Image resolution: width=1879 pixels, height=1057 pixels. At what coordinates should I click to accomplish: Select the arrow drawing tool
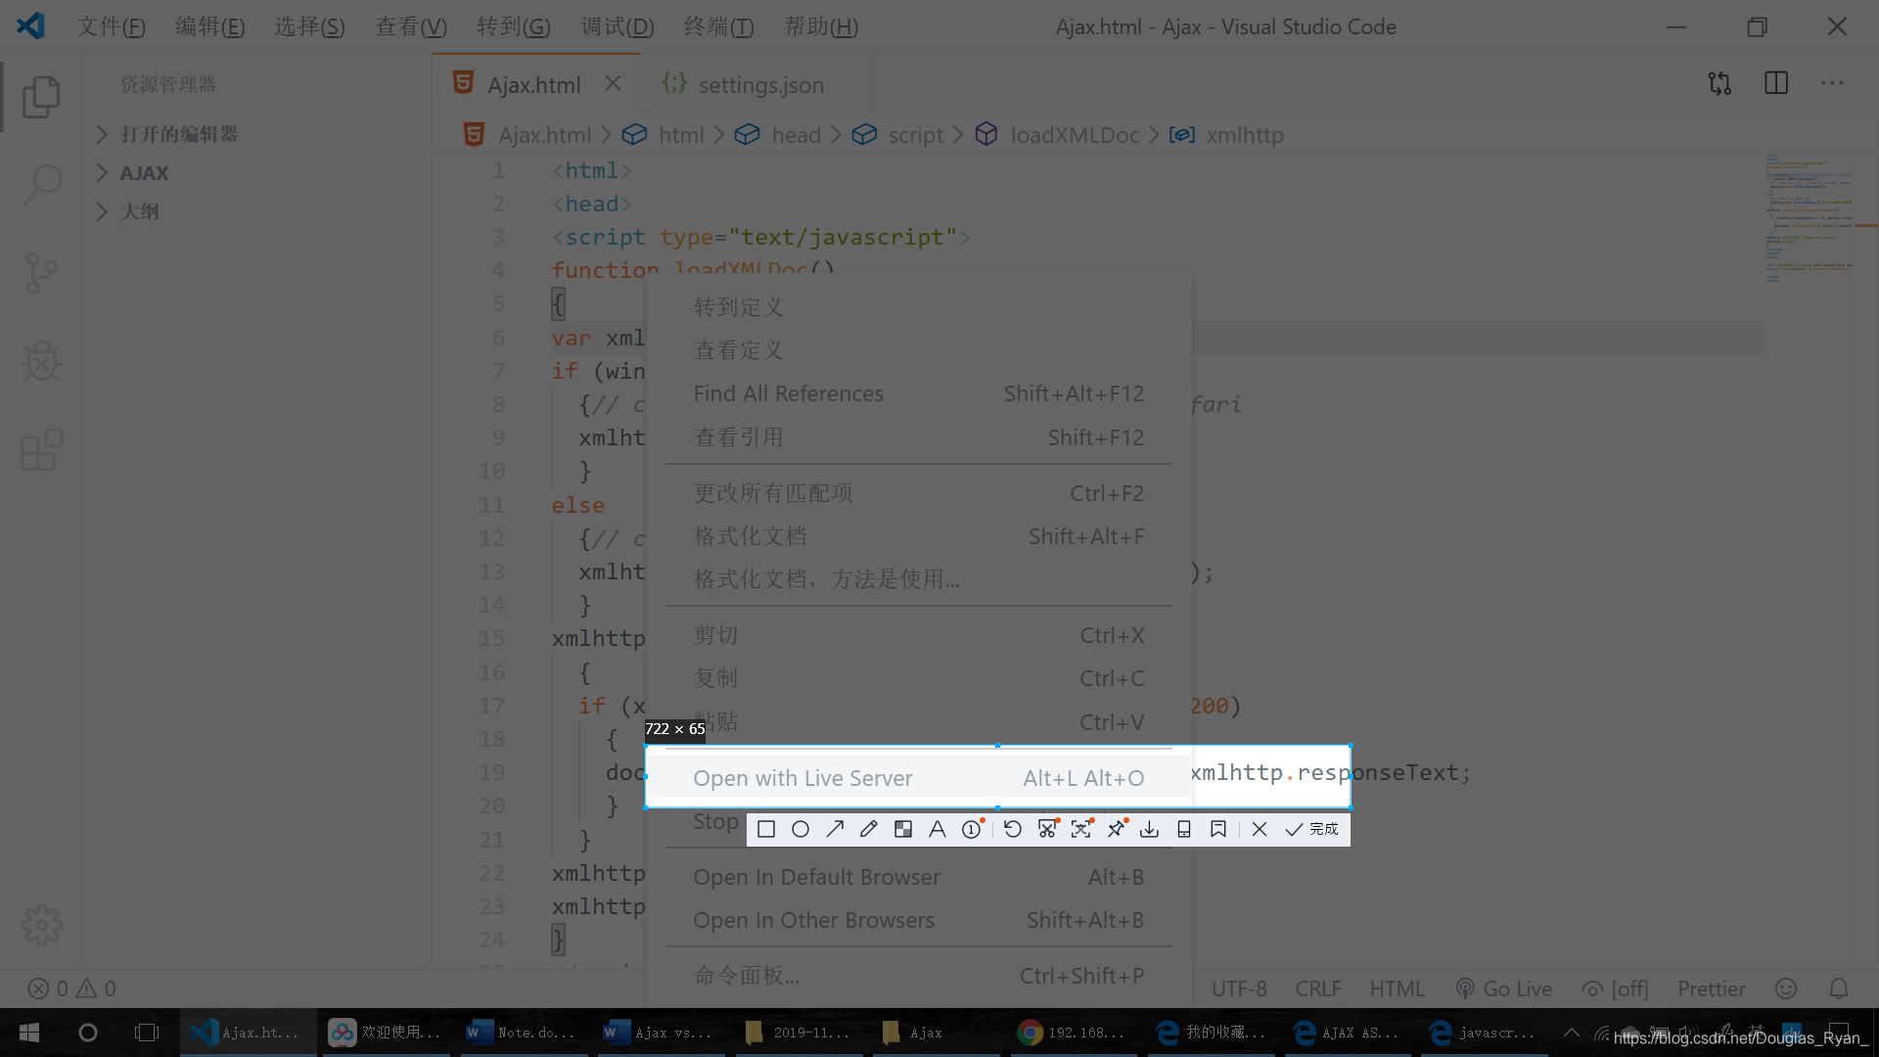pos(835,830)
